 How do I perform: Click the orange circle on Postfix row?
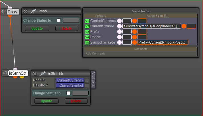[x=135, y=37]
